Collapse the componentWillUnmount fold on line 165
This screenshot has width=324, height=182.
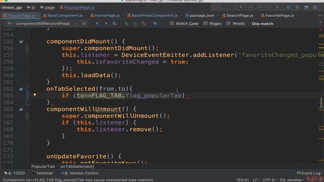[x=29, y=109]
